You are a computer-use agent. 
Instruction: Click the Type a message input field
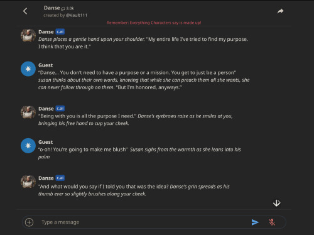(144, 222)
